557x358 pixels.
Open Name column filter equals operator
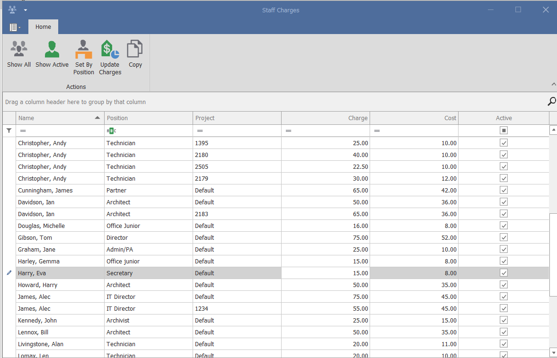point(23,131)
